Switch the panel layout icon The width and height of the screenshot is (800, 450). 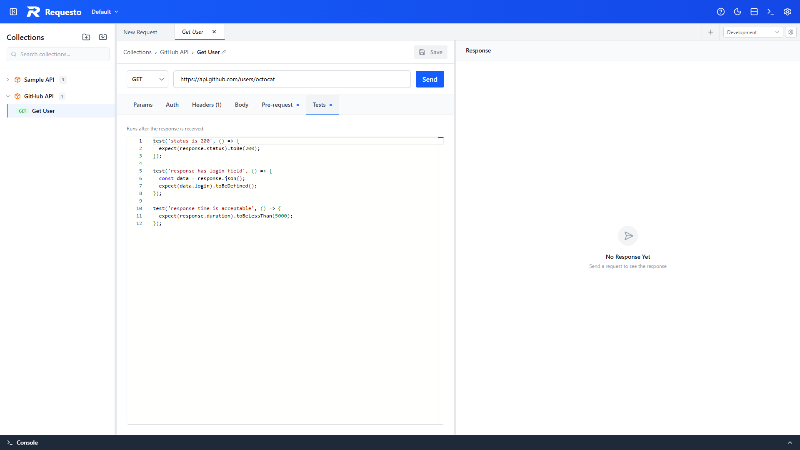click(x=754, y=12)
